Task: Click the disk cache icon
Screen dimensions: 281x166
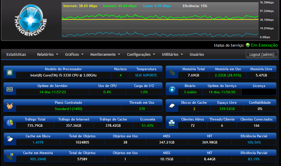Action: [10, 139]
